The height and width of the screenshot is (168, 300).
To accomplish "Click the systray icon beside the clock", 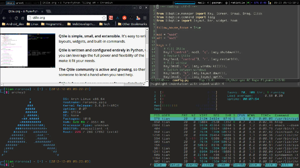I will click(270, 3).
